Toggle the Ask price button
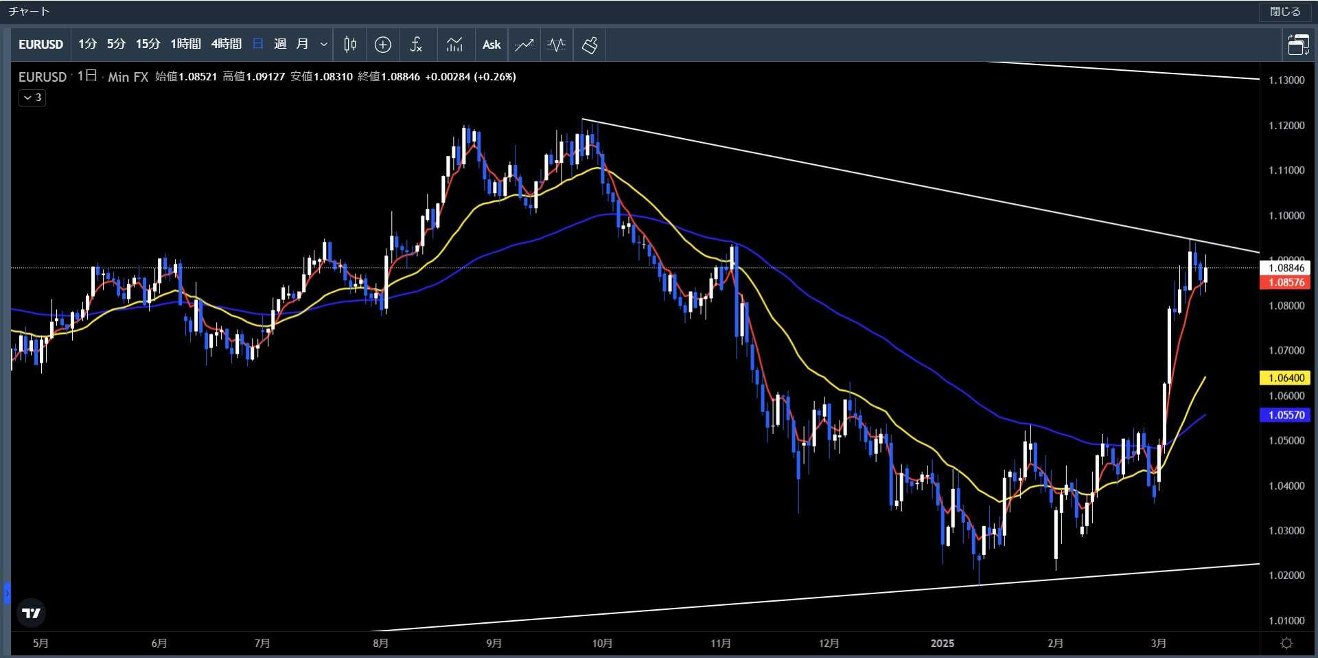This screenshot has width=1318, height=658. click(492, 45)
